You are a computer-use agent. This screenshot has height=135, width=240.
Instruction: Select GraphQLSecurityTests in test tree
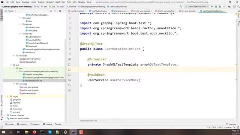(x=34, y=75)
